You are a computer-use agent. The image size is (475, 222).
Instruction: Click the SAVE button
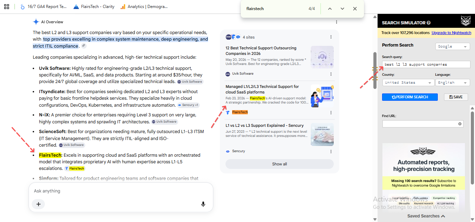point(456,97)
